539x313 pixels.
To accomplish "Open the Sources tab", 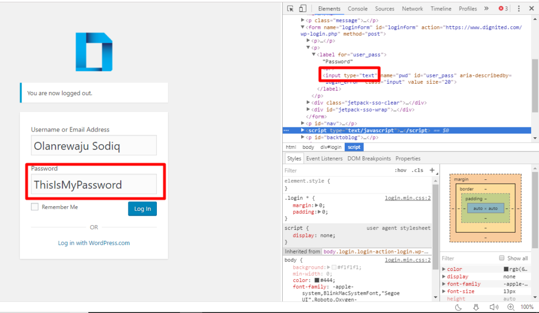I will [385, 8].
